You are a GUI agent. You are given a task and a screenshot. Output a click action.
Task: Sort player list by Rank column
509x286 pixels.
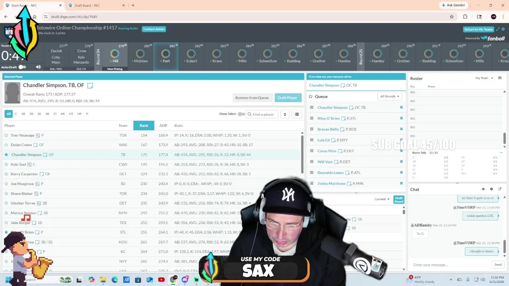[x=144, y=126]
